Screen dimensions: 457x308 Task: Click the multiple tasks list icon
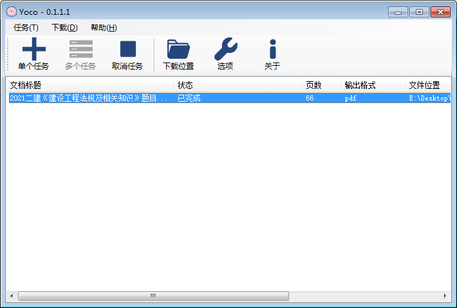(x=80, y=49)
